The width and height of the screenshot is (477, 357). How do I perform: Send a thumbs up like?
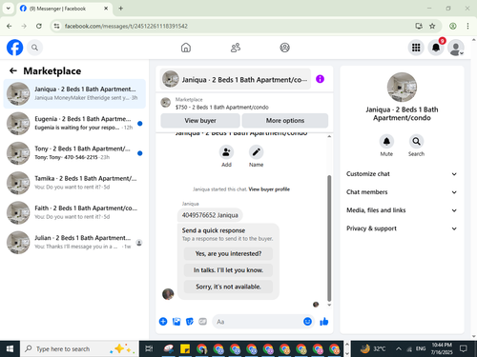coord(324,322)
